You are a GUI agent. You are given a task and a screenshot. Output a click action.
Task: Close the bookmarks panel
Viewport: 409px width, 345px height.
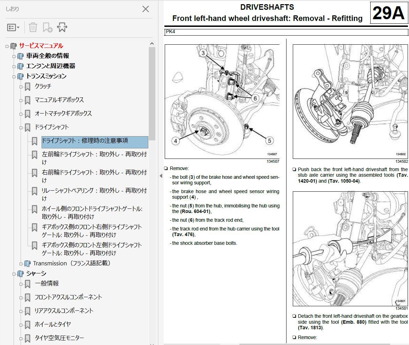click(146, 9)
